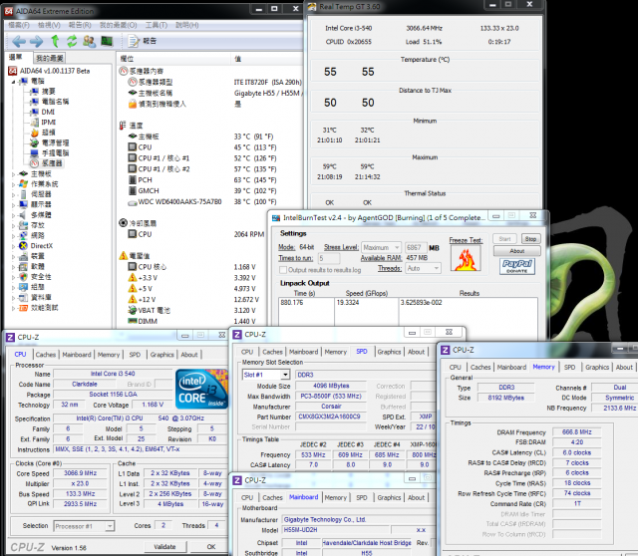Expand the DirectX tree node
The image size is (638, 556).
pyautogui.click(x=13, y=246)
